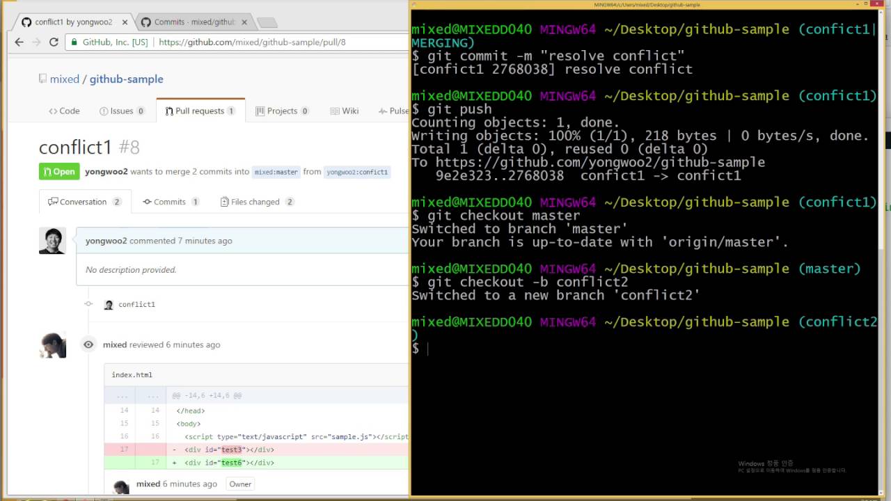Open the index.html file header link
The width and height of the screenshot is (891, 501).
coord(132,375)
